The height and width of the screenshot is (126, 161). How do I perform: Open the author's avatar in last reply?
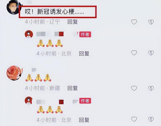29,101
